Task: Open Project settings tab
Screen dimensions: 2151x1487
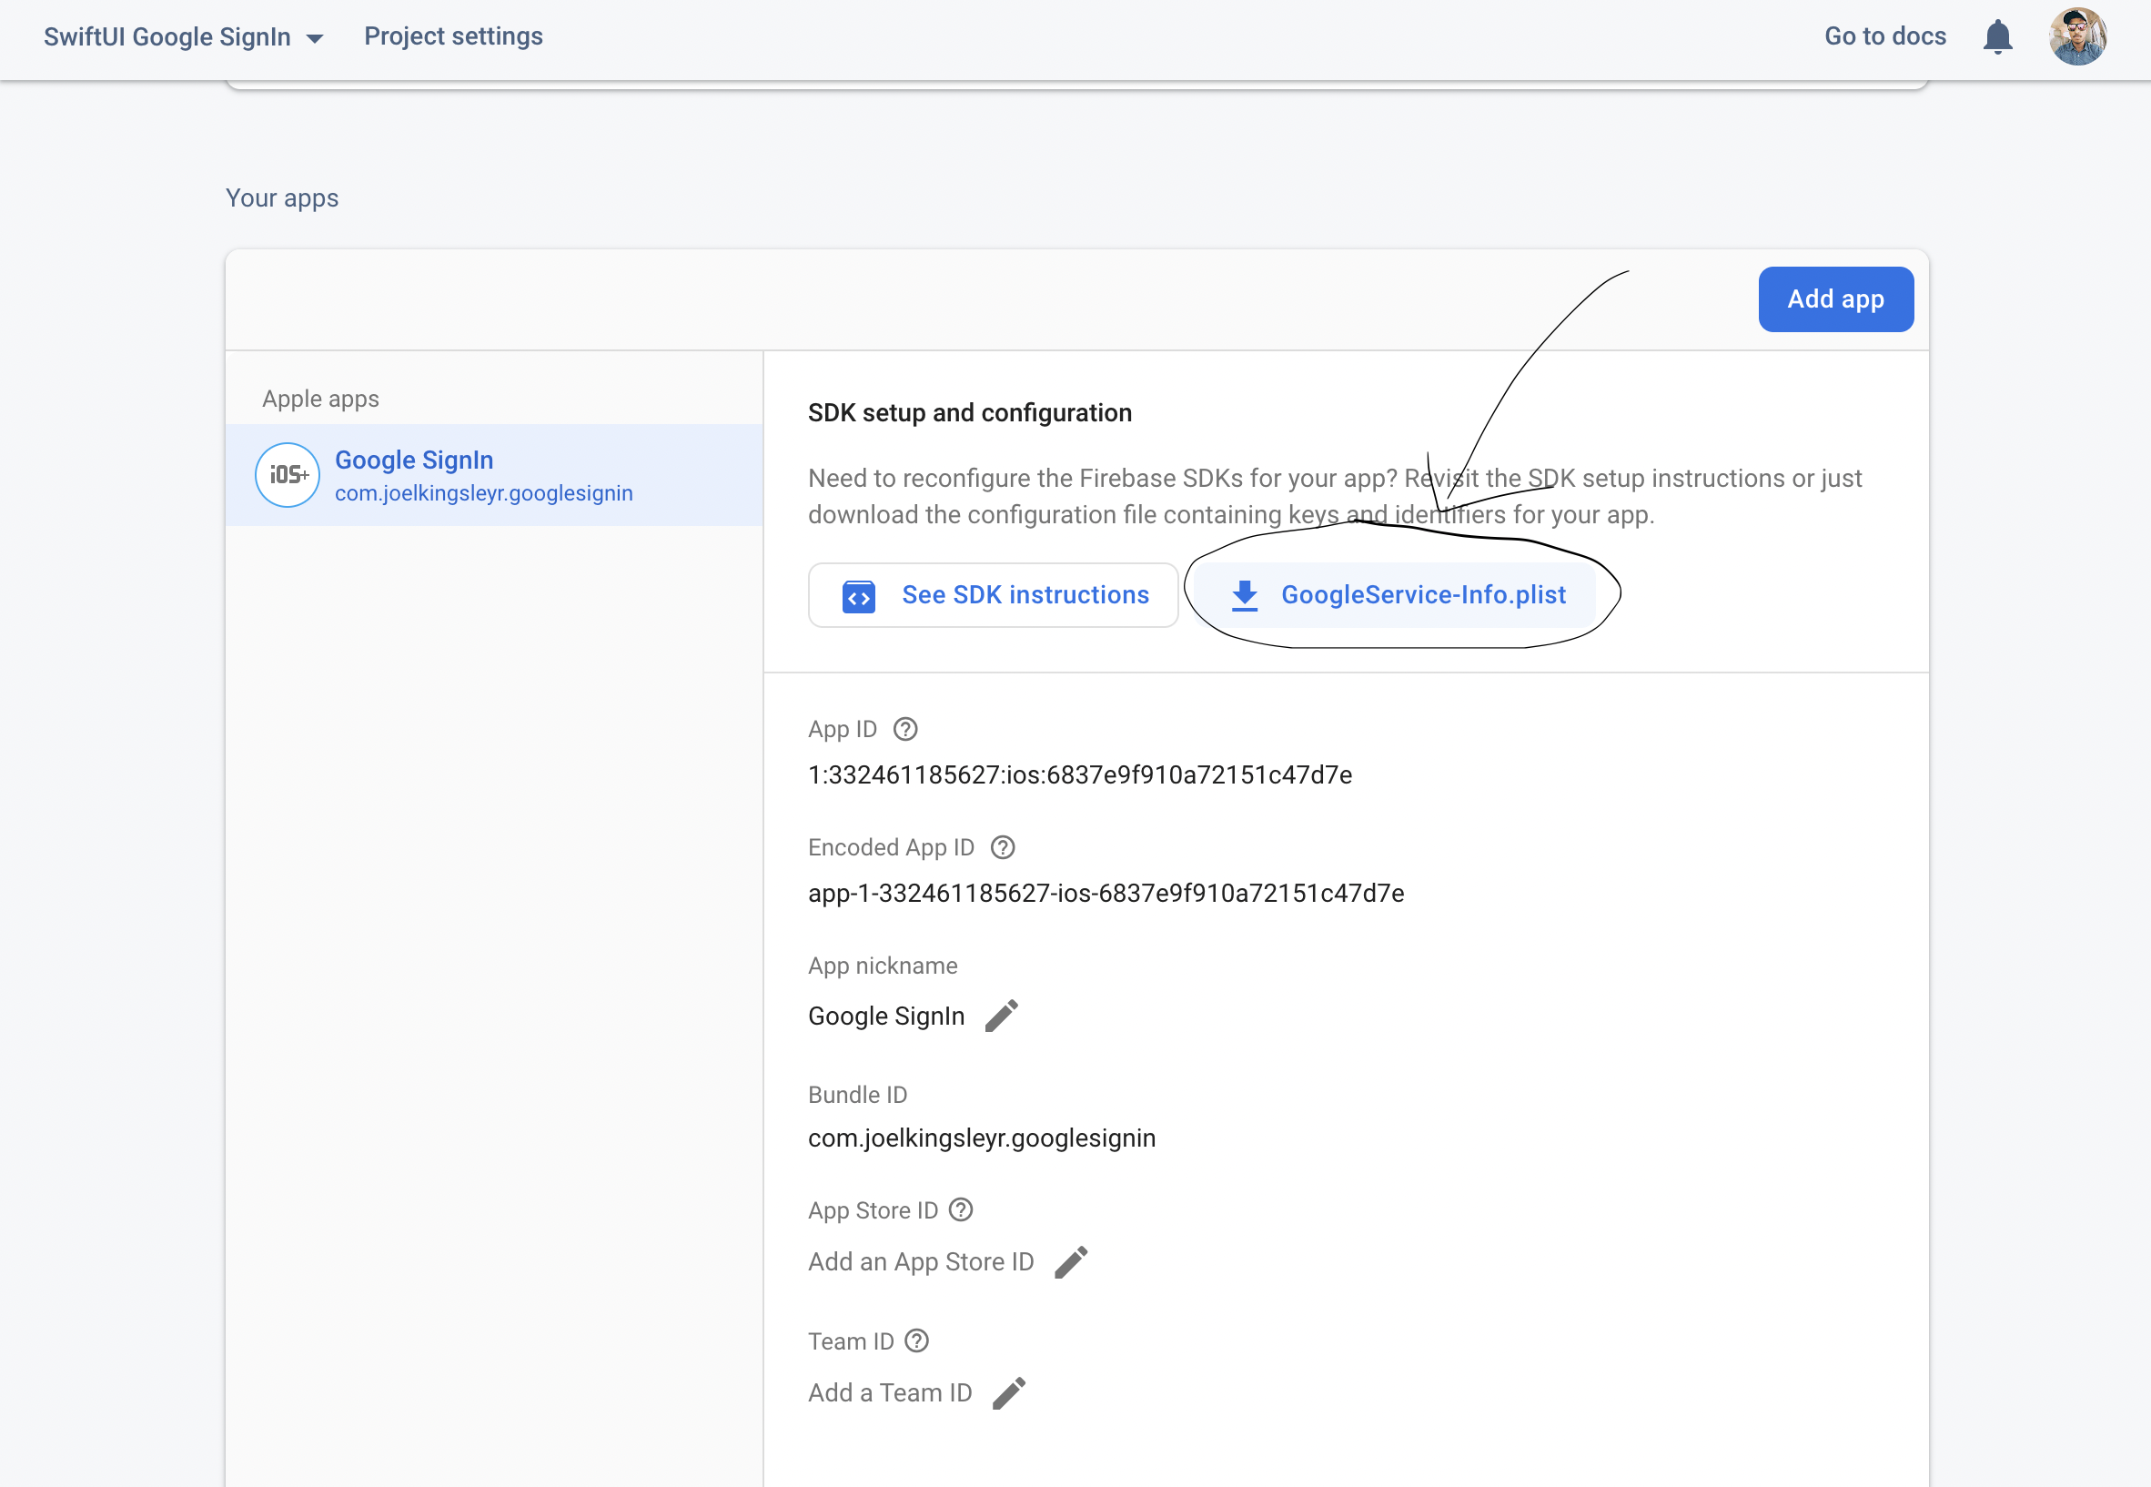Action: (453, 36)
